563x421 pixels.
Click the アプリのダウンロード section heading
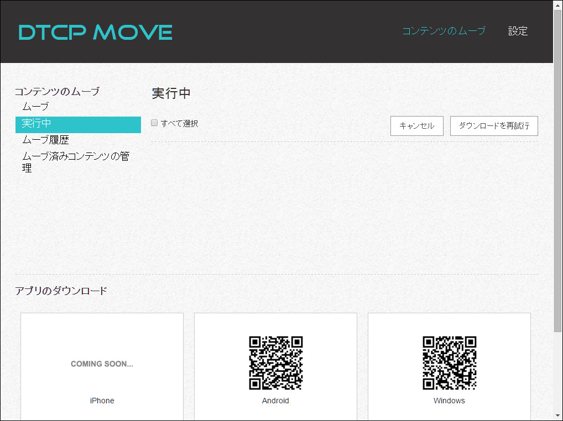click(x=62, y=291)
